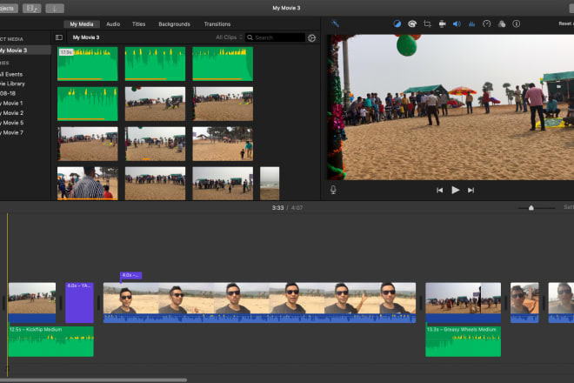
Task: Select the Greasy Wheels Medium audio track
Action: tap(463, 341)
